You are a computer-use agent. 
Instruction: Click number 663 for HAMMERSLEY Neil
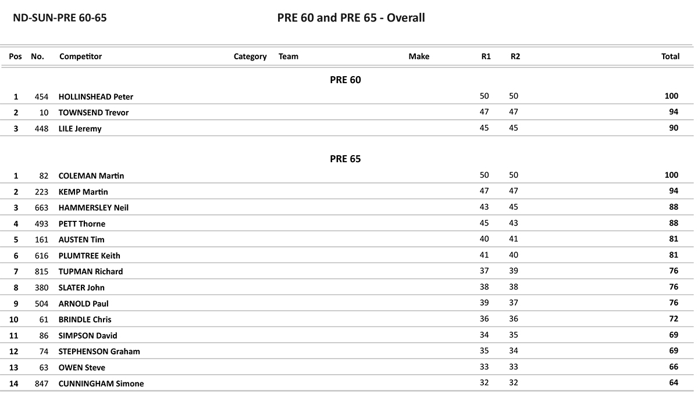42,208
